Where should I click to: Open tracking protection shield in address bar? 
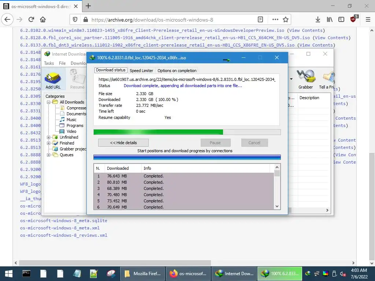click(x=75, y=20)
